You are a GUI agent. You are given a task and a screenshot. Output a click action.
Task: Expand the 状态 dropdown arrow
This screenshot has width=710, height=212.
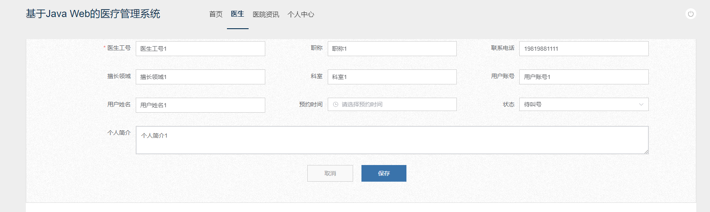[x=641, y=104]
